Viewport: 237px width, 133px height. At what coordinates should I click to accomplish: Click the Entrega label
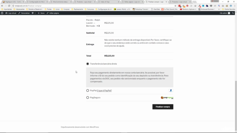pos(90,44)
